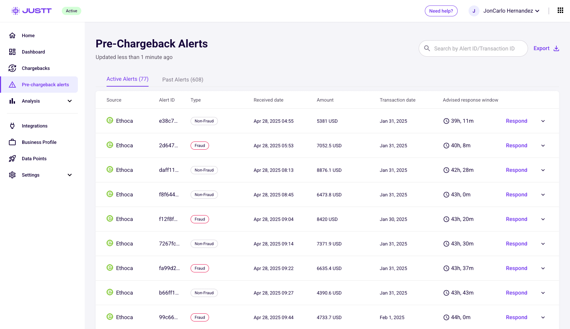Click the Ethoca icon for alert f8f644
This screenshot has width=570, height=329.
coord(110,194)
